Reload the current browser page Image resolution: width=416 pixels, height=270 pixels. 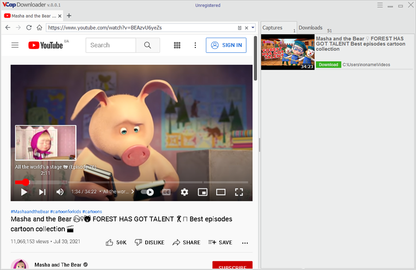click(29, 27)
